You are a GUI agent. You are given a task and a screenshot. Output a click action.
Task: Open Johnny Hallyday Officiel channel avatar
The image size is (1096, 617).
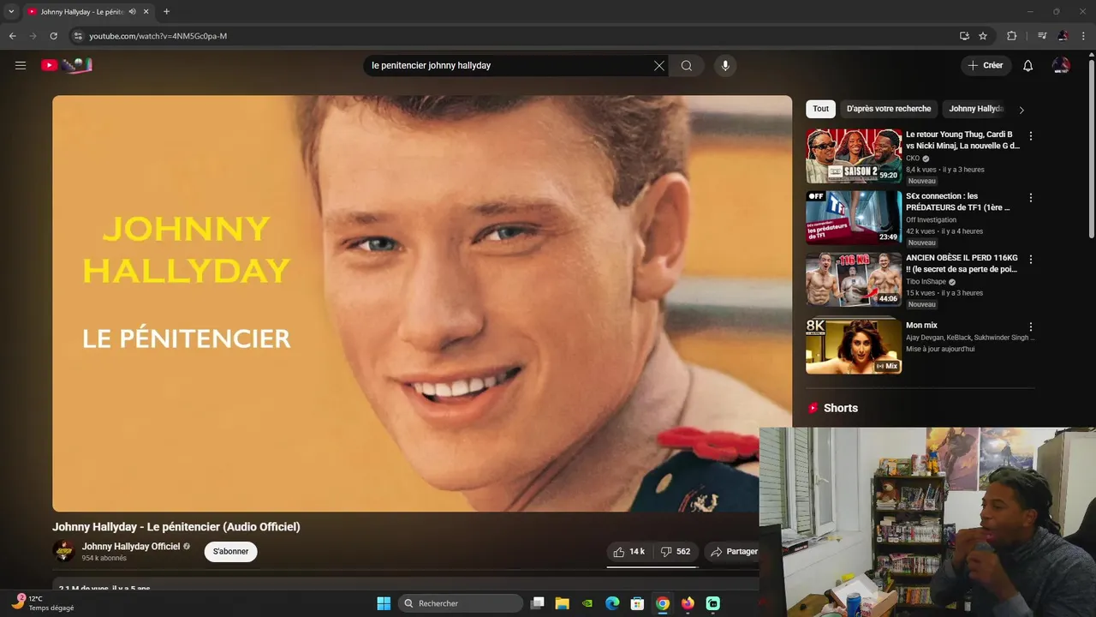tap(64, 551)
